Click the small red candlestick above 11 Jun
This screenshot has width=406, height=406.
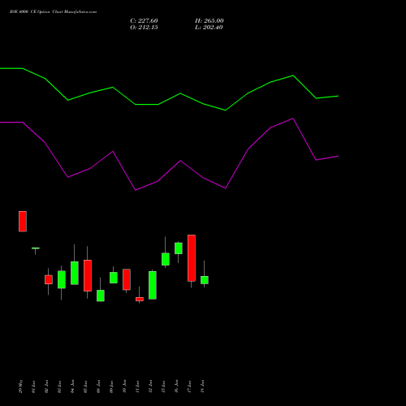pyautogui.click(x=140, y=299)
